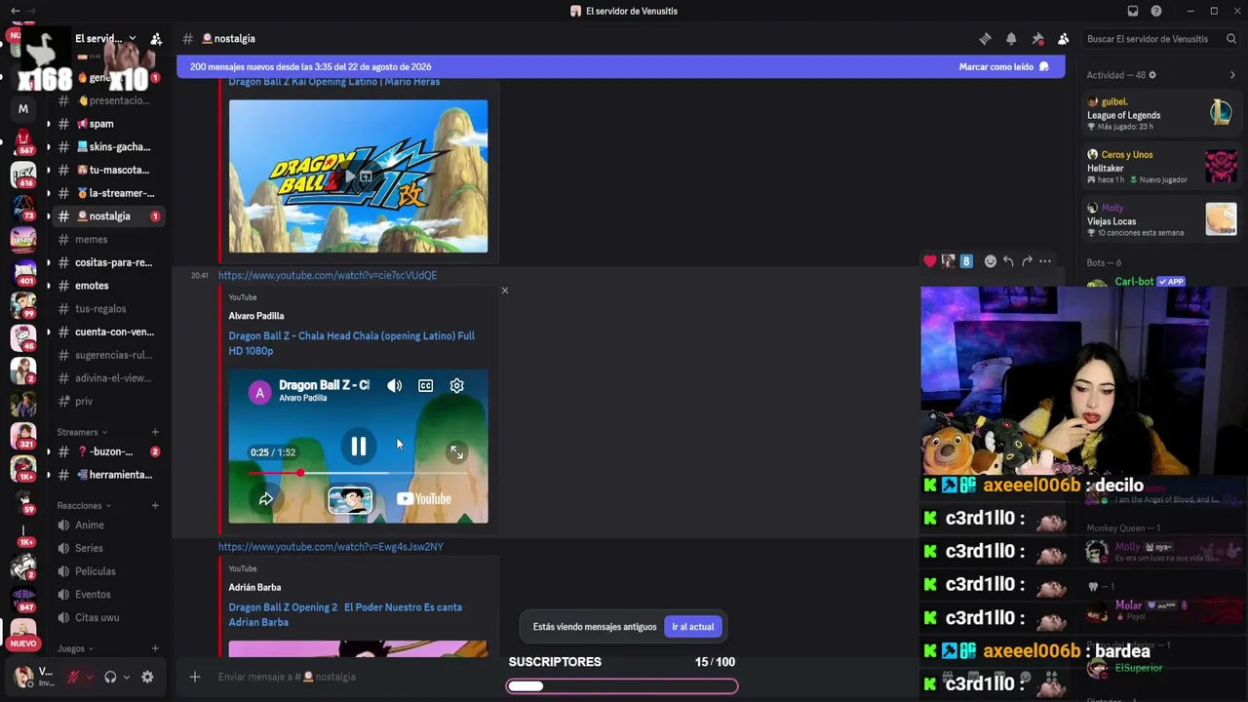Open El Poder Nuestro Es video title link
Viewport: 1248px width, 702px height.
coord(345,614)
